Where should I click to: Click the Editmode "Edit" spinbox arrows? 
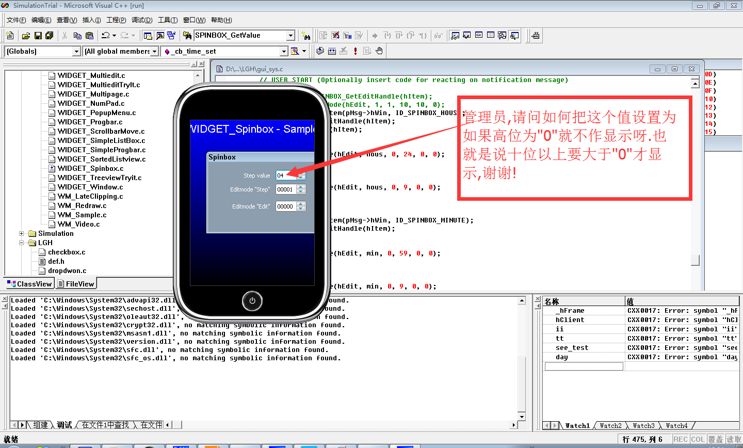[x=301, y=206]
